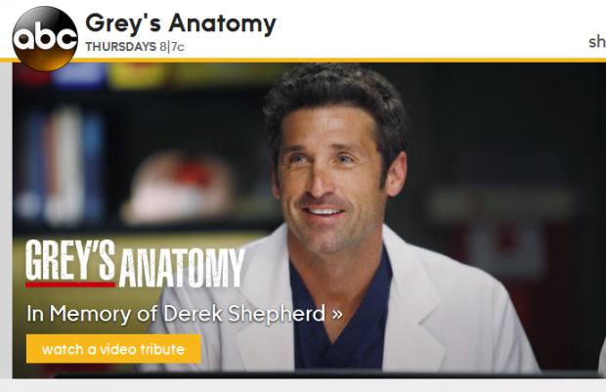Click the doctor's face in hero banner

click(327, 182)
